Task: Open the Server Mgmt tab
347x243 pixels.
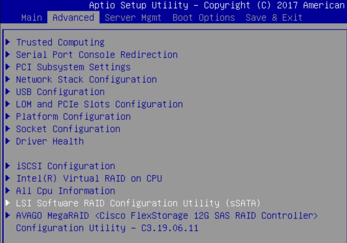Action: click(x=133, y=18)
